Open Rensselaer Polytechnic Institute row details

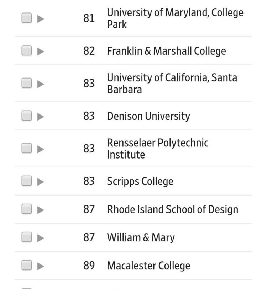tap(41, 149)
